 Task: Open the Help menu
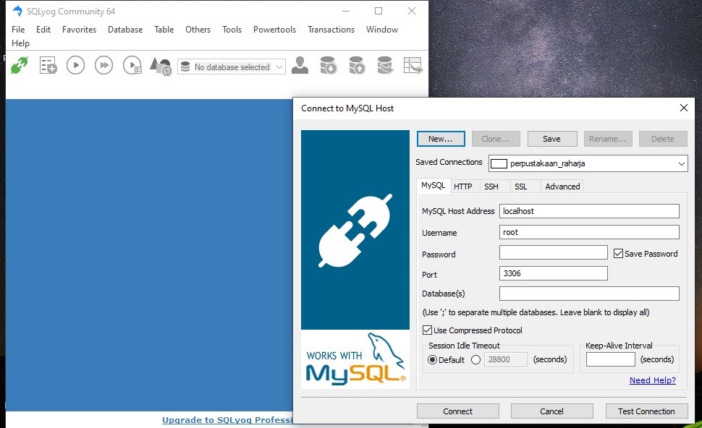20,43
